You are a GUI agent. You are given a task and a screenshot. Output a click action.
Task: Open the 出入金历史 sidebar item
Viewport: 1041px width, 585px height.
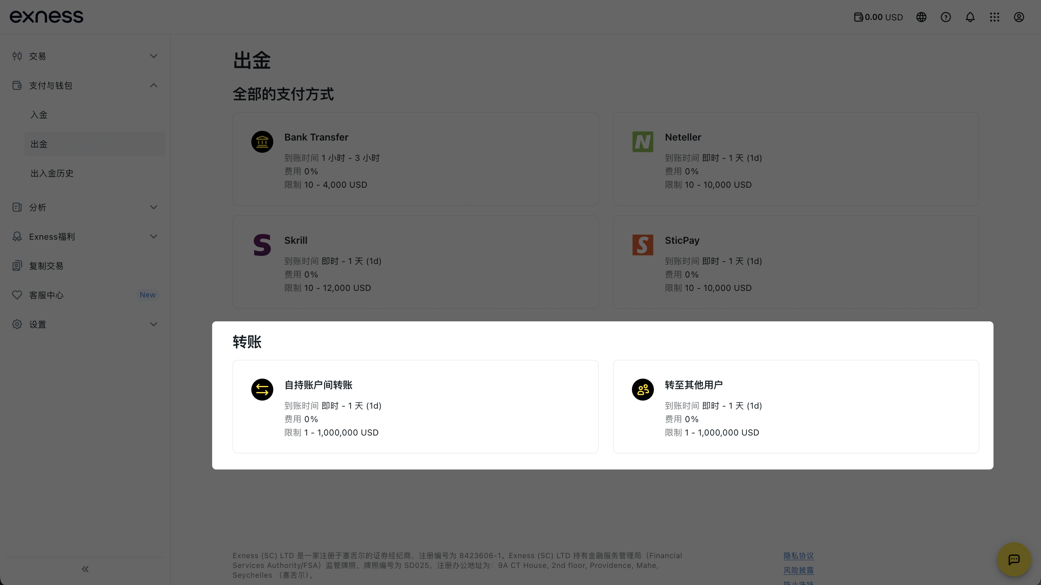pyautogui.click(x=52, y=173)
